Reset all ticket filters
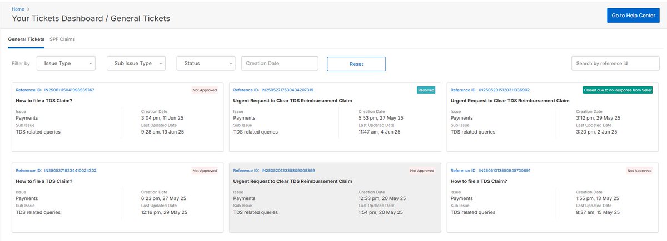This screenshot has width=667, height=241. pos(356,64)
